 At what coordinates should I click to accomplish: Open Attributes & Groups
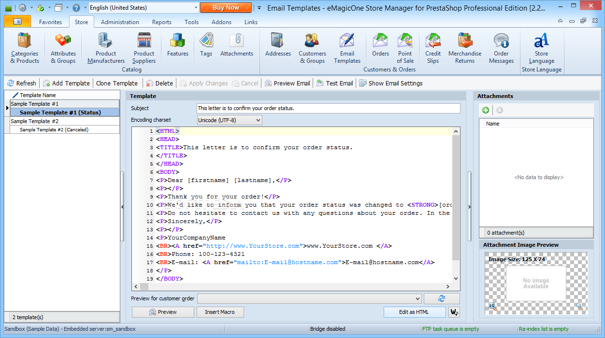[x=63, y=48]
